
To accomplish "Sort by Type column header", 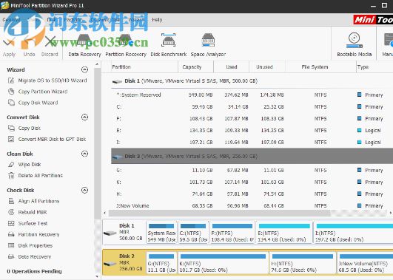I will [x=374, y=67].
